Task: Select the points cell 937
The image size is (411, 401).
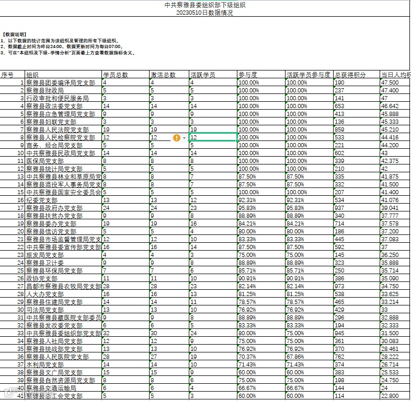Action: pyautogui.click(x=357, y=208)
